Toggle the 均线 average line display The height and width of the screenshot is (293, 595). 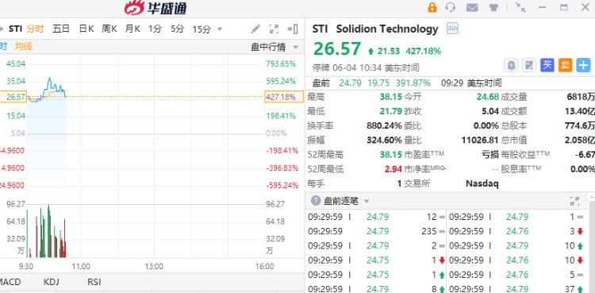click(x=24, y=46)
